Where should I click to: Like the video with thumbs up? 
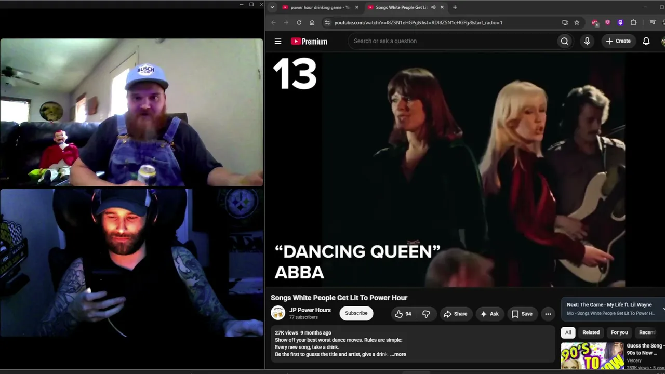404,314
